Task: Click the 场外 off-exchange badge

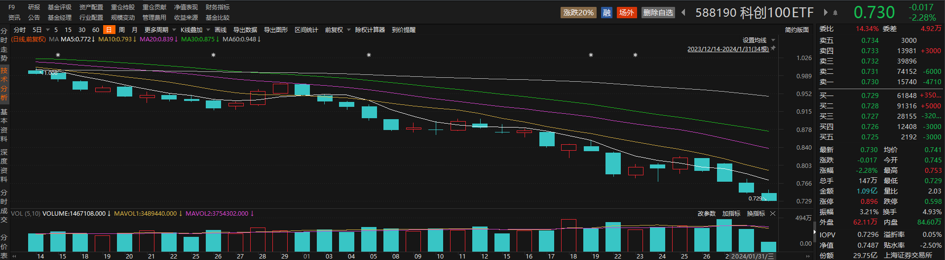Action: pos(626,12)
